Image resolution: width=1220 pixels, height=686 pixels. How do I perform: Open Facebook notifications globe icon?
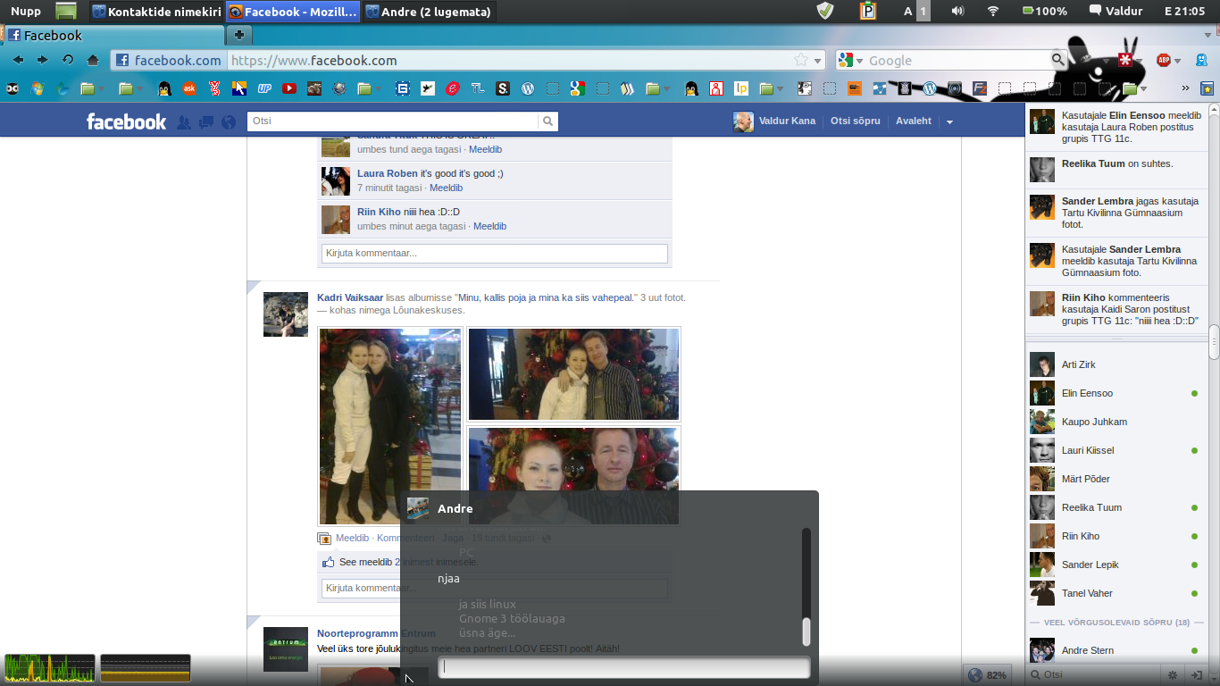pos(229,122)
